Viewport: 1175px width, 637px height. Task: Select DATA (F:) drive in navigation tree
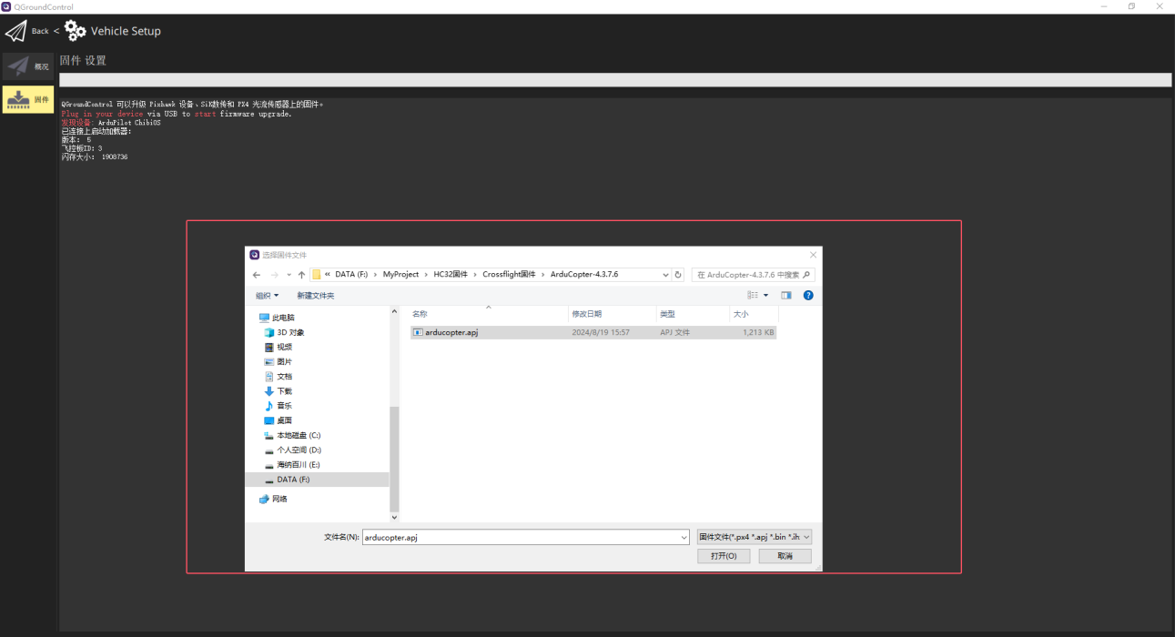[x=293, y=480]
